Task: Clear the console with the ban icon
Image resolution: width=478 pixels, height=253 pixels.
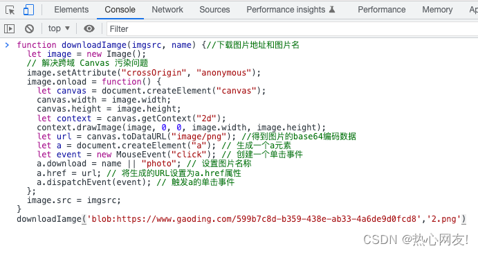Action: point(29,28)
